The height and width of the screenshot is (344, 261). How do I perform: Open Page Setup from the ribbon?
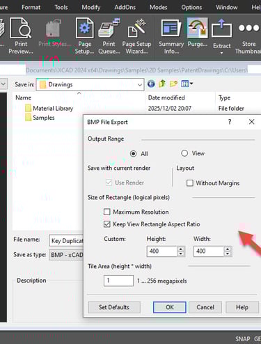84,36
